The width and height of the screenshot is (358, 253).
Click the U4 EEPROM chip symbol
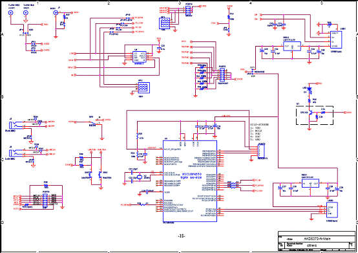tap(140, 57)
